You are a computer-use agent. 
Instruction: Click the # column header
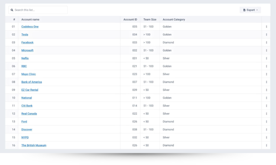pos(14,19)
